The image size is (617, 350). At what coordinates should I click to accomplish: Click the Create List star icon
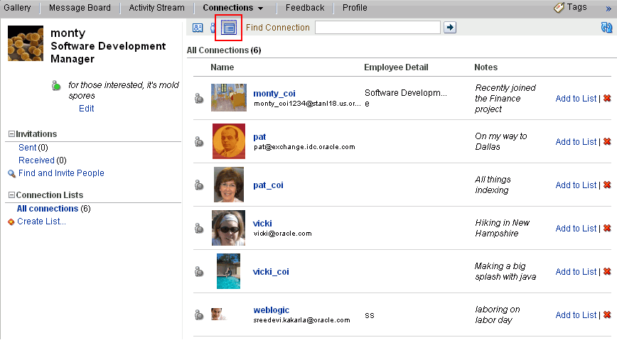click(11, 222)
